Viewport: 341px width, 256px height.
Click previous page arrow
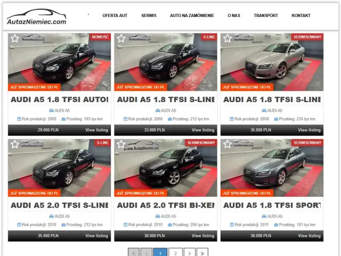pyautogui.click(x=147, y=253)
